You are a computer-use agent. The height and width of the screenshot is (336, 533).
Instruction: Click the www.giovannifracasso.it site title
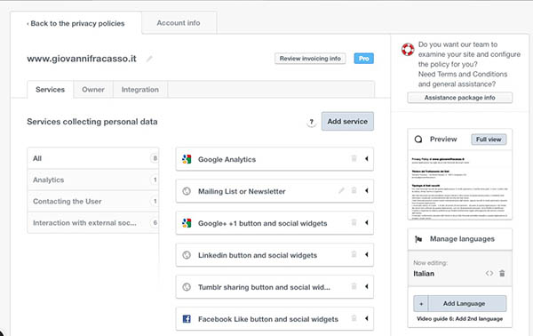[x=82, y=59]
